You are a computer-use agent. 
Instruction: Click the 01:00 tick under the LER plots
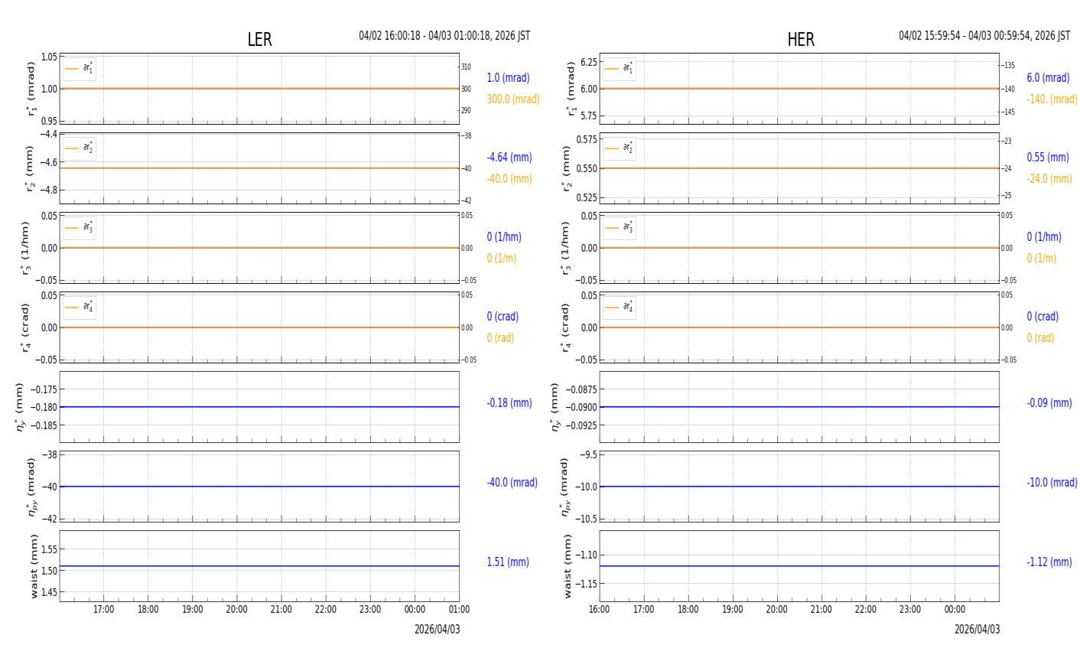(x=459, y=610)
